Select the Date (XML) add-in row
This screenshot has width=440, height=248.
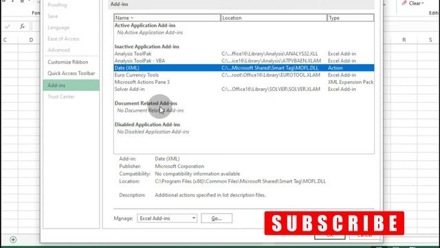(x=244, y=68)
